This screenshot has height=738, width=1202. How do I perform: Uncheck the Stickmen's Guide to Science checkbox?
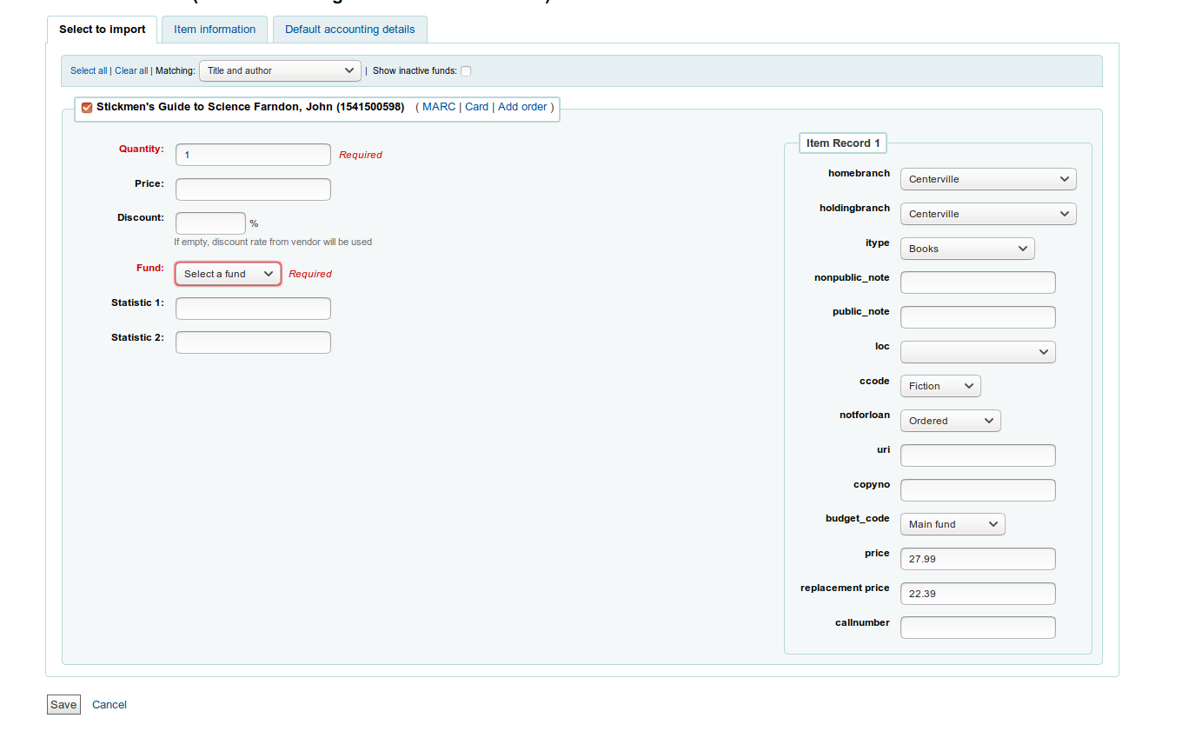click(x=87, y=108)
